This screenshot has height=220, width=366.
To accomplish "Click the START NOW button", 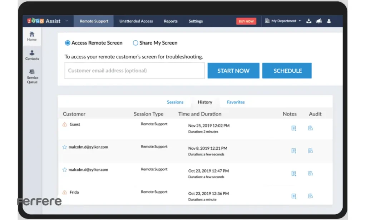I will (x=233, y=71).
